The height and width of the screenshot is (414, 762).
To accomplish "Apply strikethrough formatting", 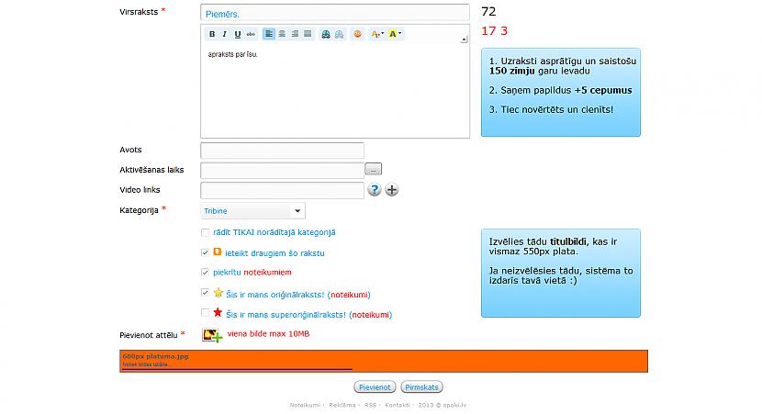I will (x=251, y=34).
